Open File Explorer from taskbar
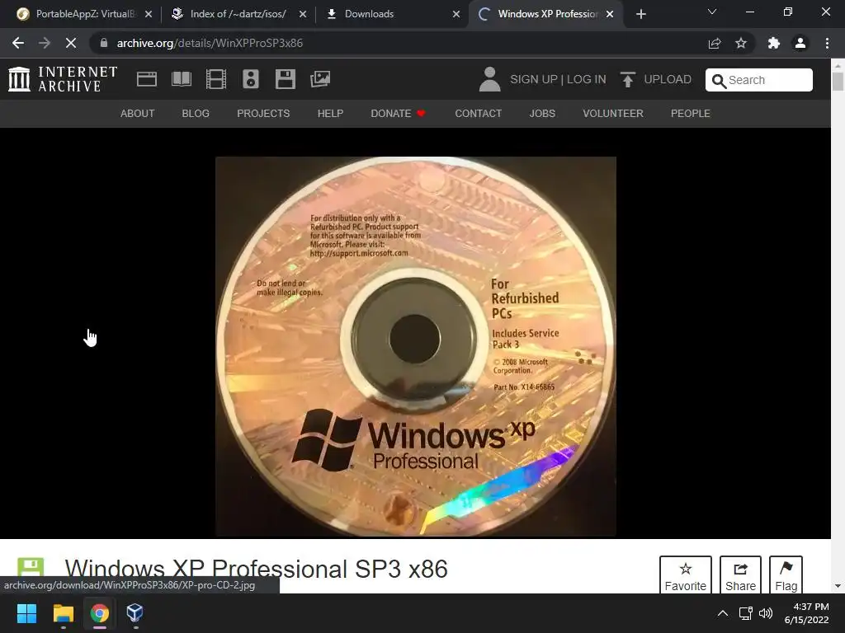The width and height of the screenshot is (845, 633). coord(63,612)
